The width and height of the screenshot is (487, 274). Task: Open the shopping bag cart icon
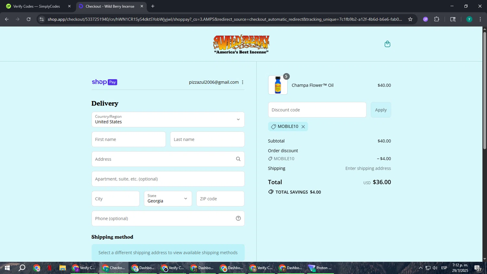pyautogui.click(x=387, y=44)
